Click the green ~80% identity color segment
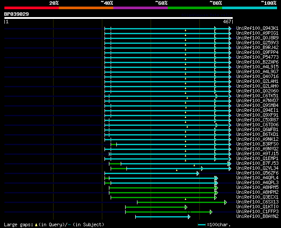The image size is (281, 228). [195, 8]
